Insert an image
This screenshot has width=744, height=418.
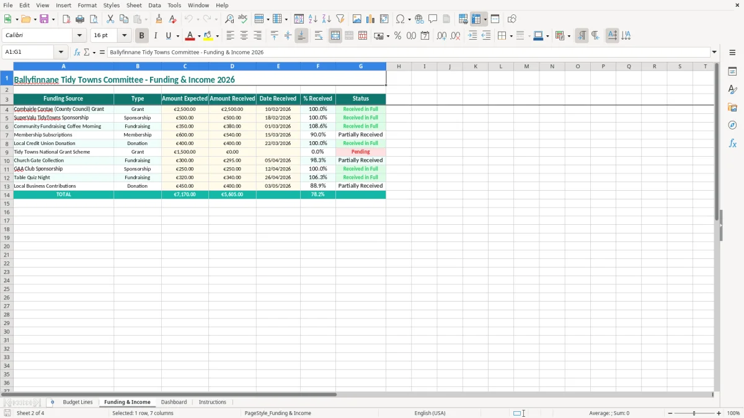[x=357, y=19]
